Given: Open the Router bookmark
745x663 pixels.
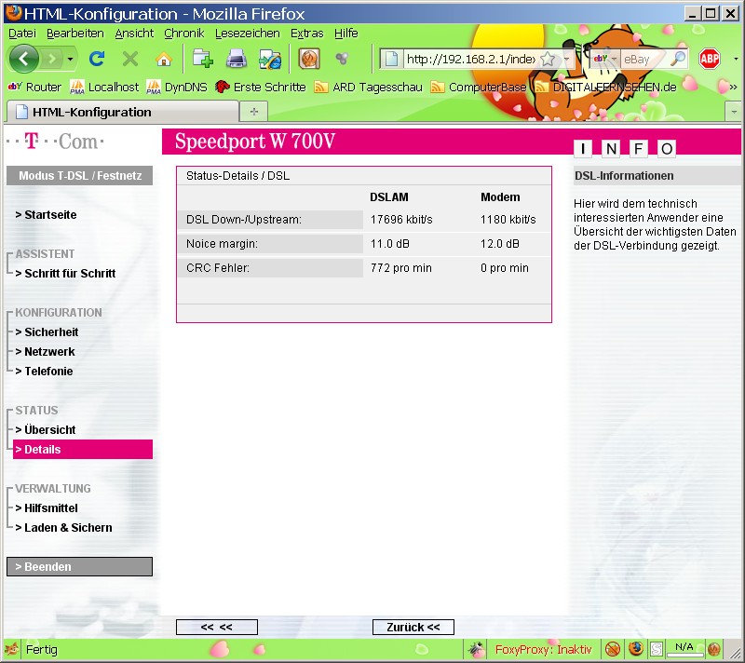Looking at the screenshot, I should pos(35,87).
